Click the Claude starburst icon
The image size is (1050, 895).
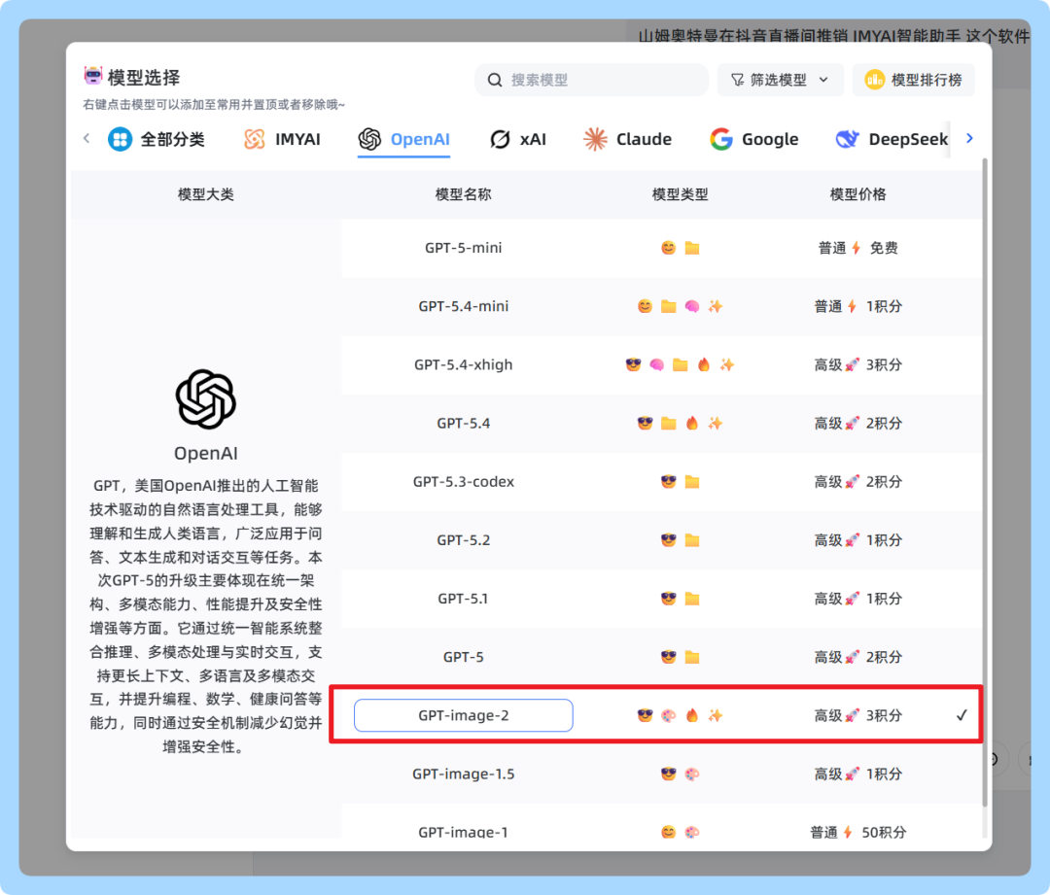coord(595,139)
